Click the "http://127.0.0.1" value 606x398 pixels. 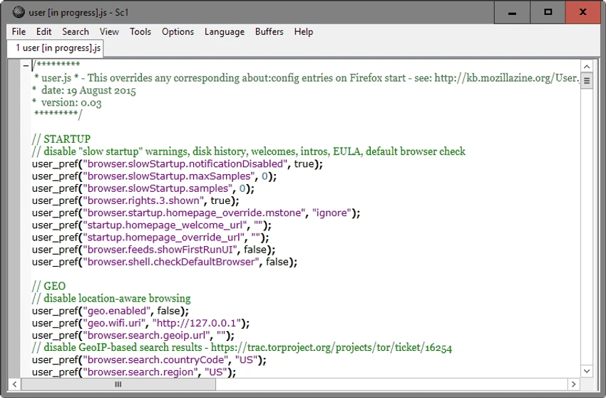197,323
